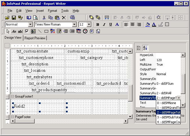Click the horizontal scrollbar right arrow
This screenshot has width=190, height=136.
[x=126, y=121]
